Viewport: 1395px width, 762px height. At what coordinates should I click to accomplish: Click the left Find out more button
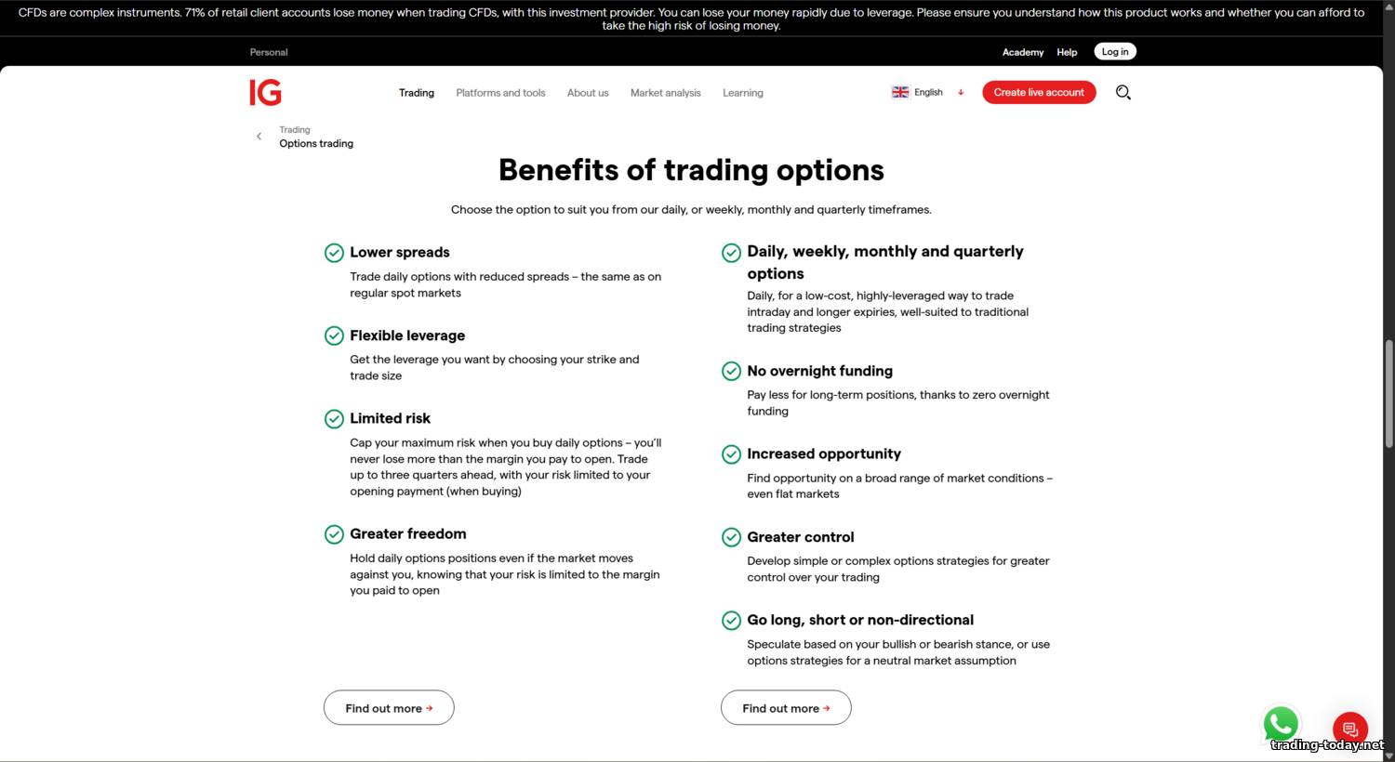click(389, 707)
